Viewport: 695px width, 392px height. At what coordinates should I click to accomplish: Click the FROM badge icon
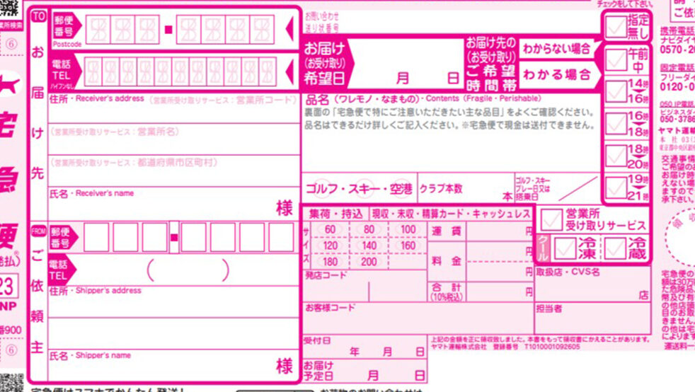pos(38,231)
